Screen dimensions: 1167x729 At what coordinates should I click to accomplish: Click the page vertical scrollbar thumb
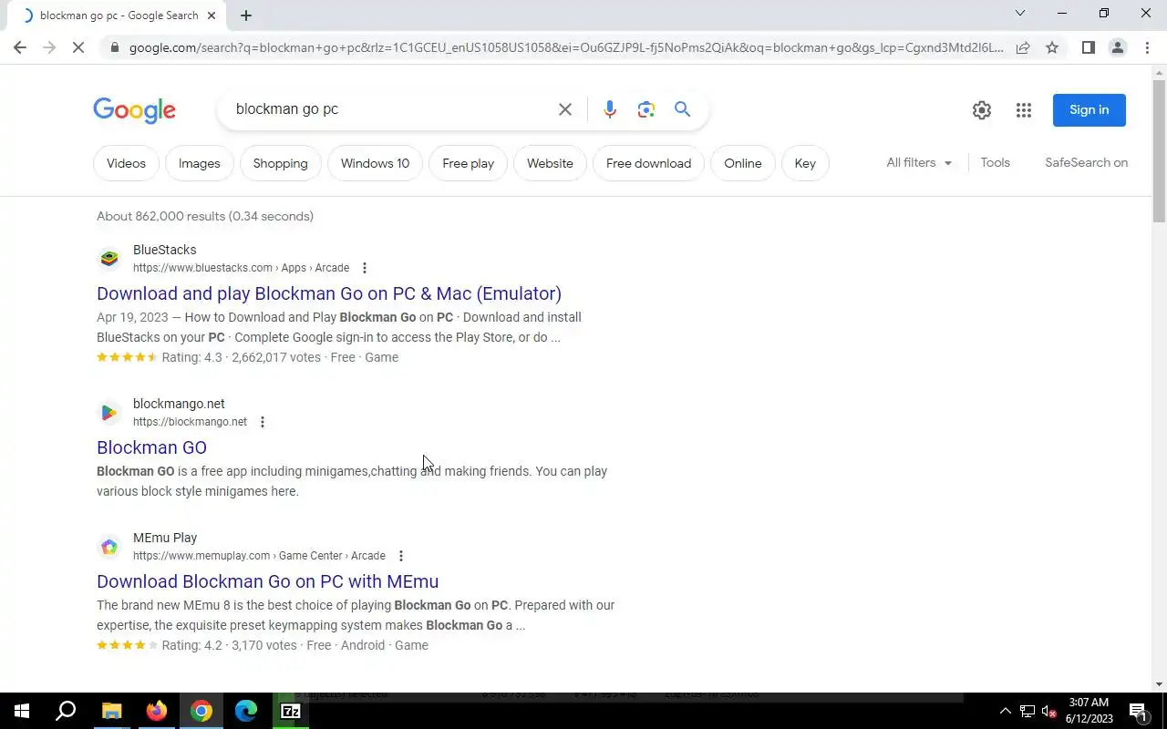coord(1159,150)
